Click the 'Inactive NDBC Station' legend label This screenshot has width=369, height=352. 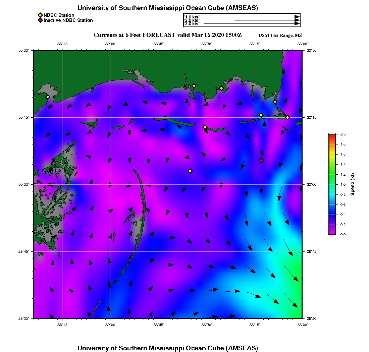pos(68,20)
